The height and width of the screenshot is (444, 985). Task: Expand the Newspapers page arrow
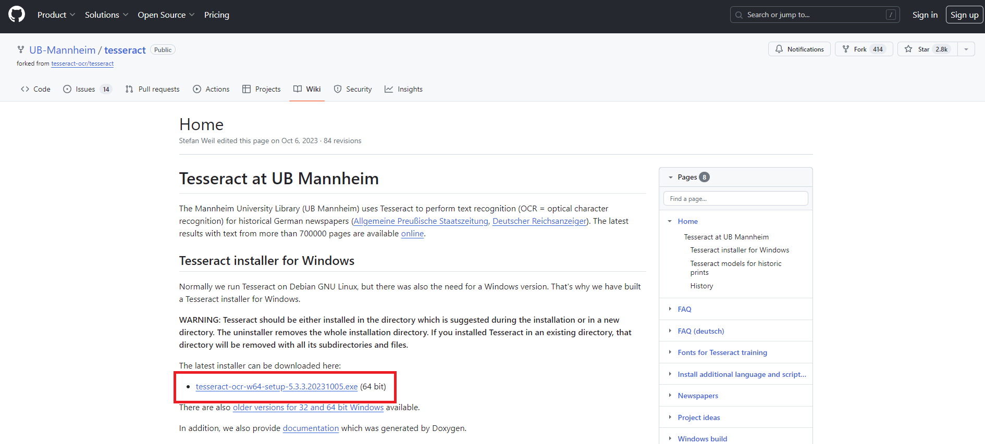pyautogui.click(x=670, y=395)
